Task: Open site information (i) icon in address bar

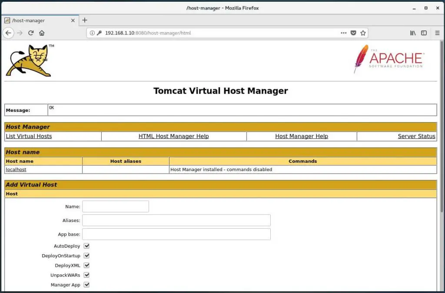Action: point(92,33)
